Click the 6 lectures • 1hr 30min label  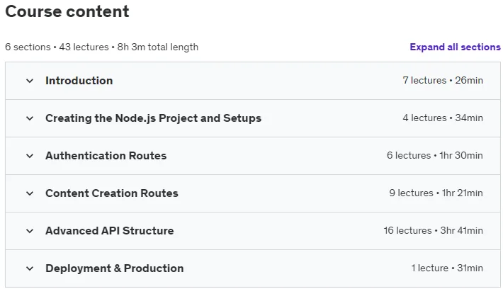point(435,155)
